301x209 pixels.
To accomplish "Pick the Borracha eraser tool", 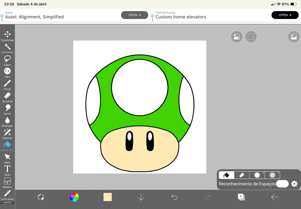I will point(7,98).
